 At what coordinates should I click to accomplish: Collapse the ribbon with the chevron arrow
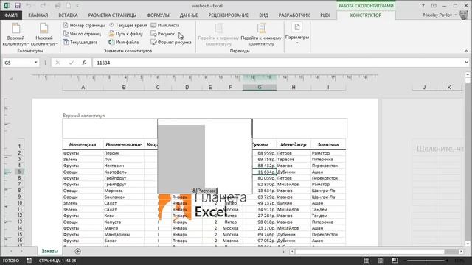[466, 51]
